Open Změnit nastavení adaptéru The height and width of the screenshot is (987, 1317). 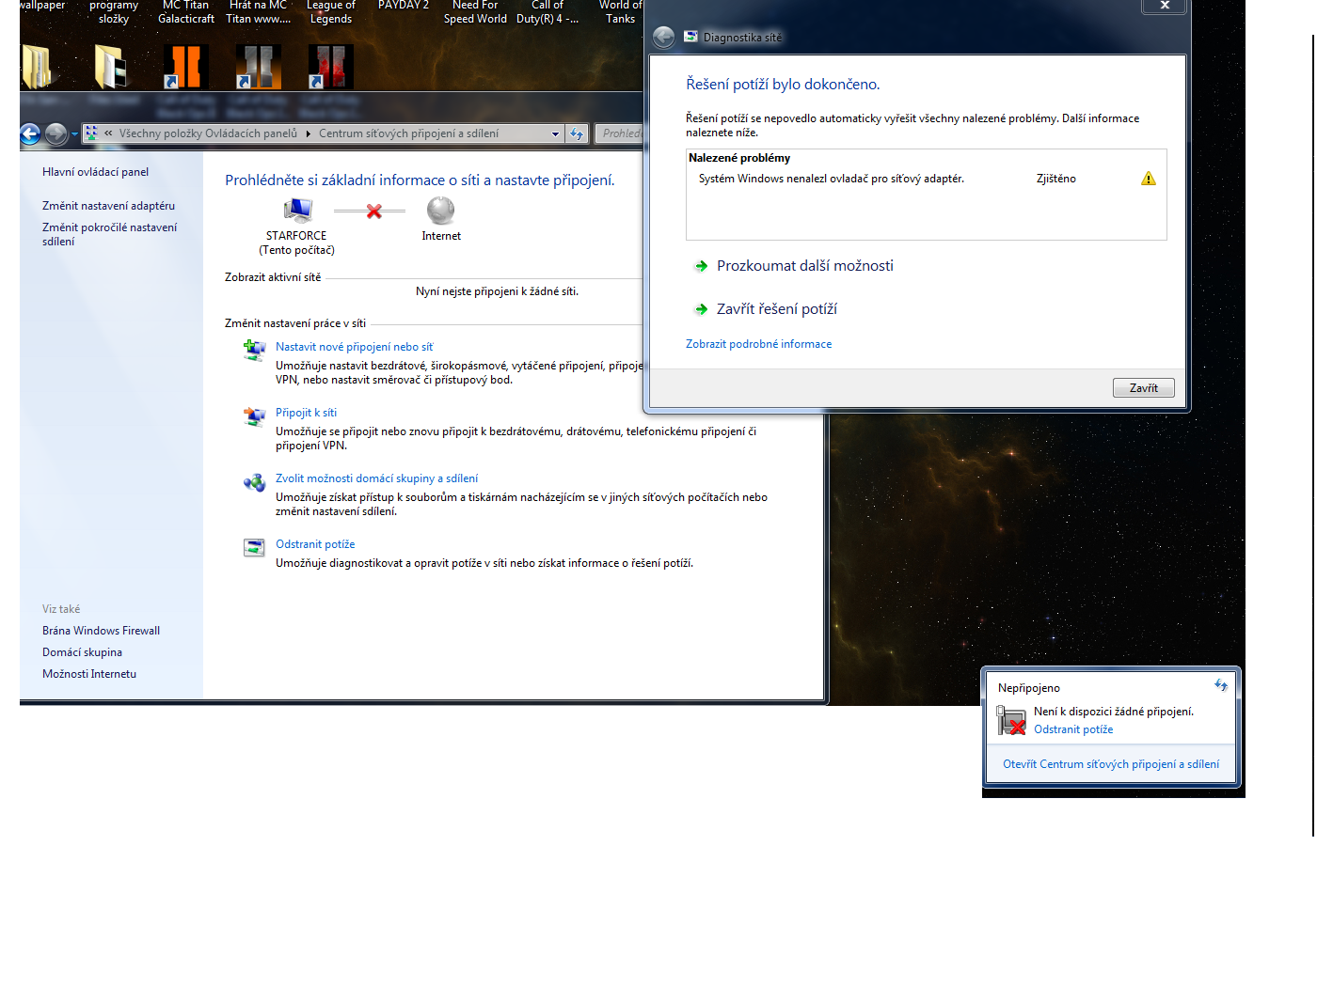coord(108,206)
